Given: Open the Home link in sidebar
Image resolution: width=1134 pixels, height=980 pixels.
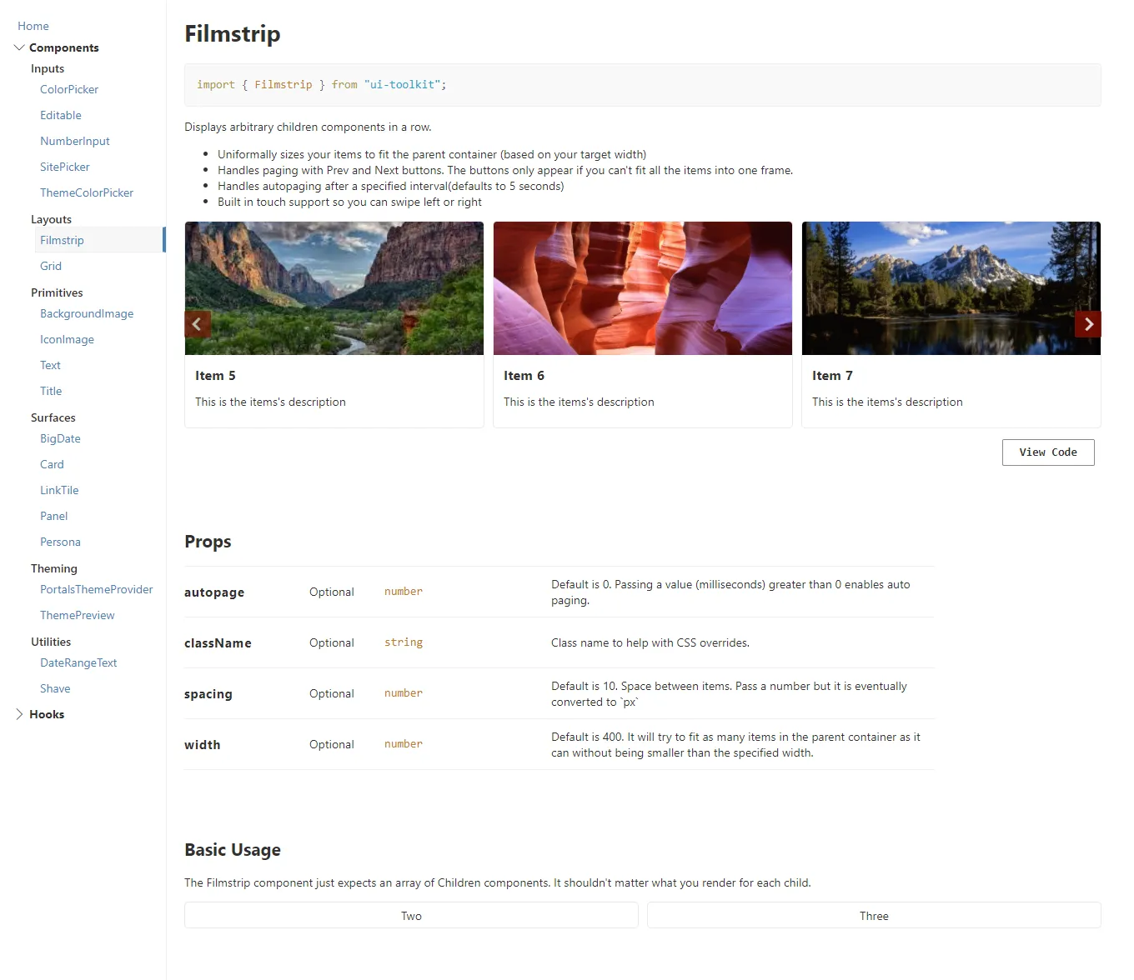Looking at the screenshot, I should [x=33, y=26].
